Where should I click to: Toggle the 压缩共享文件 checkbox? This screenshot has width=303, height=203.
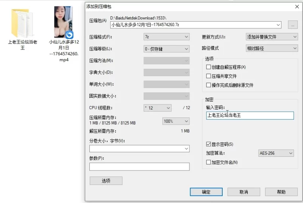pyautogui.click(x=208, y=76)
